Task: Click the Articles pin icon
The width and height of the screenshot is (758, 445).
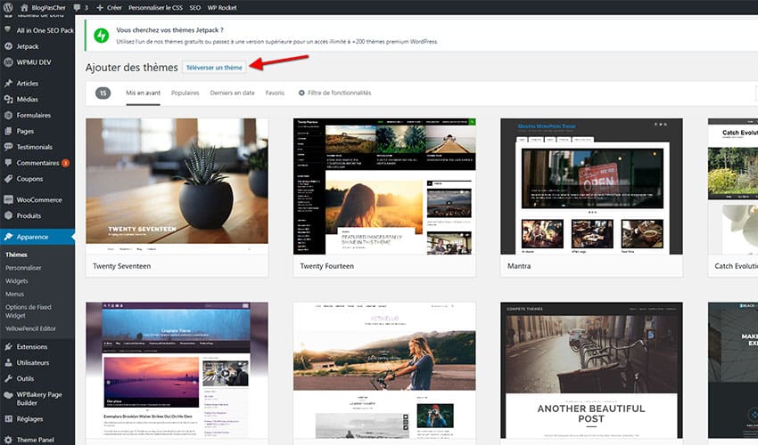Action: pos(8,83)
